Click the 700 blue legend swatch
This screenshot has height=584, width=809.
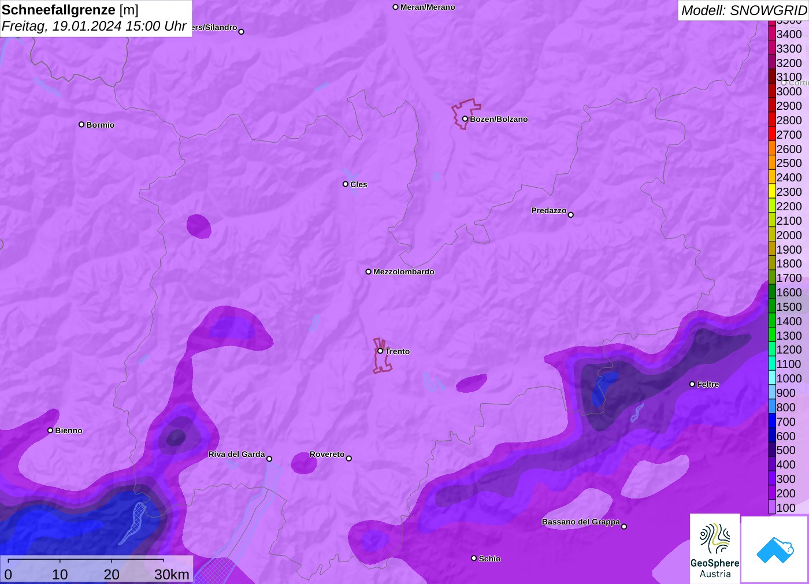pos(772,421)
